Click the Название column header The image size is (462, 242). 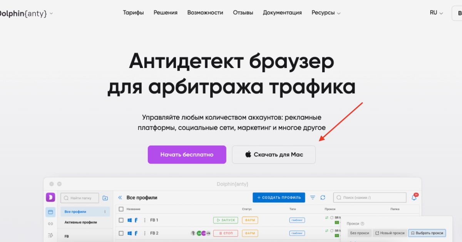[x=133, y=209]
